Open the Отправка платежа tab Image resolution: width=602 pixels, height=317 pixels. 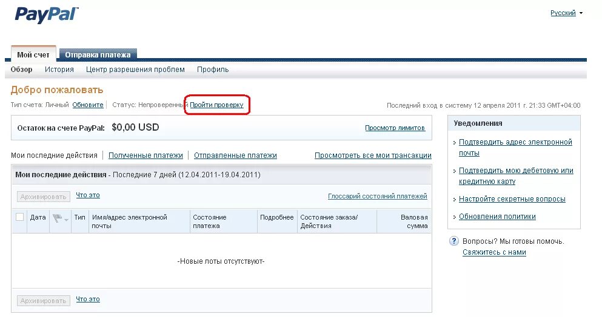[x=98, y=55]
